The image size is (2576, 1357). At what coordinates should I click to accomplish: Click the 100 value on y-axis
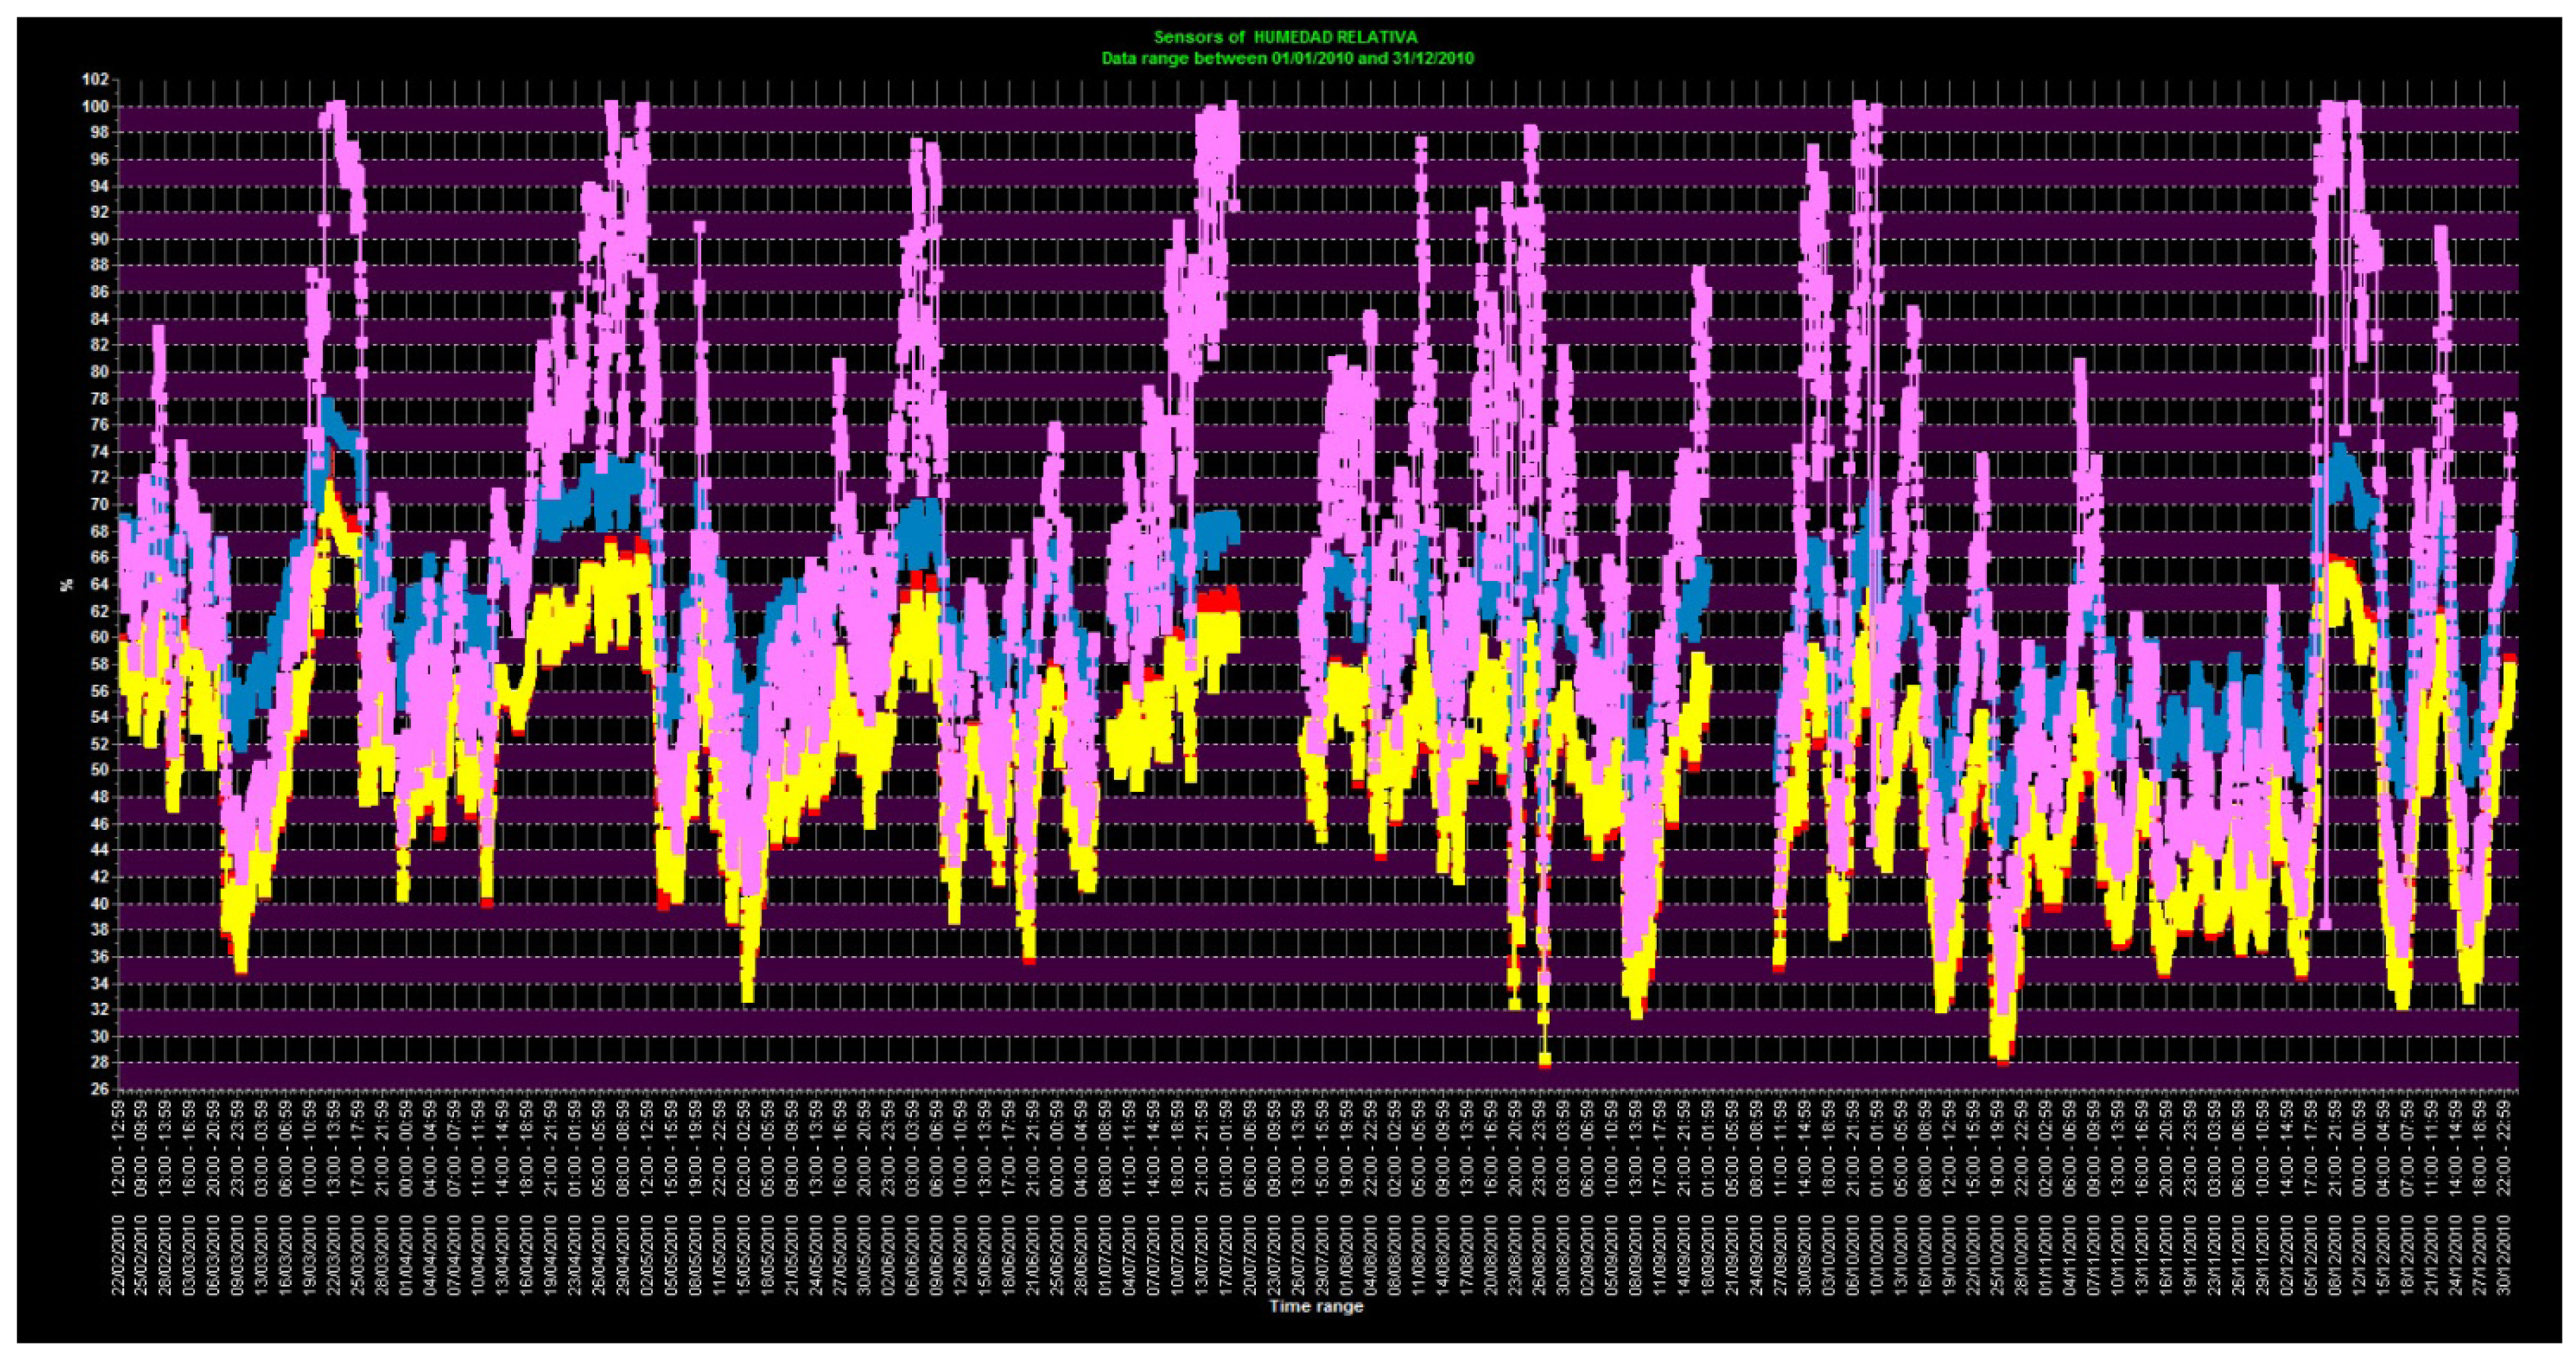pyautogui.click(x=96, y=107)
